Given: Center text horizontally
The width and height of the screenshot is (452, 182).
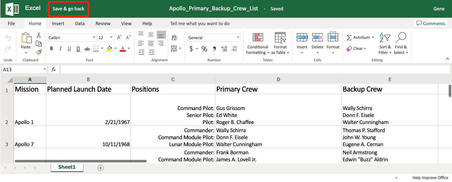Looking at the screenshot, I should (x=151, y=43).
